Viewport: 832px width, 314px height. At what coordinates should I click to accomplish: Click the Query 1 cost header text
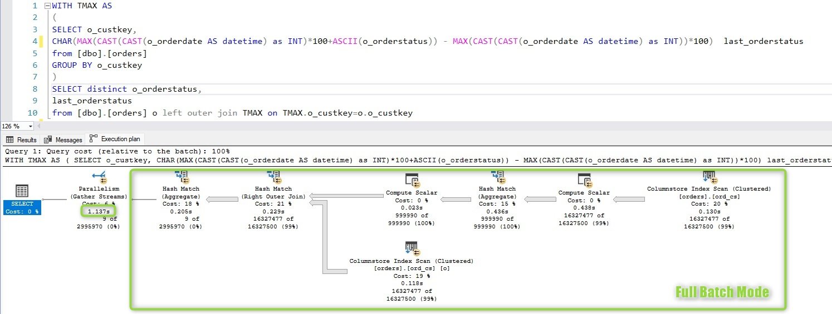[x=117, y=151]
